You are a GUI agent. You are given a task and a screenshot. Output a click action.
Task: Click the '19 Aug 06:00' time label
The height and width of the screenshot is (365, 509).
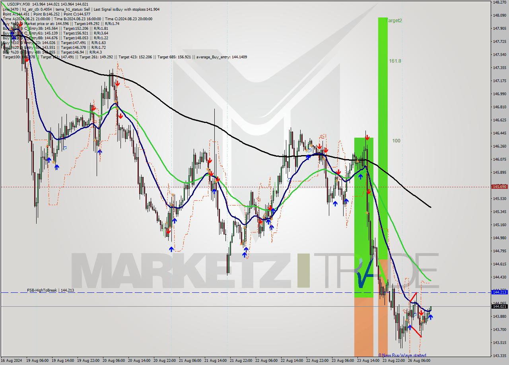37,361
